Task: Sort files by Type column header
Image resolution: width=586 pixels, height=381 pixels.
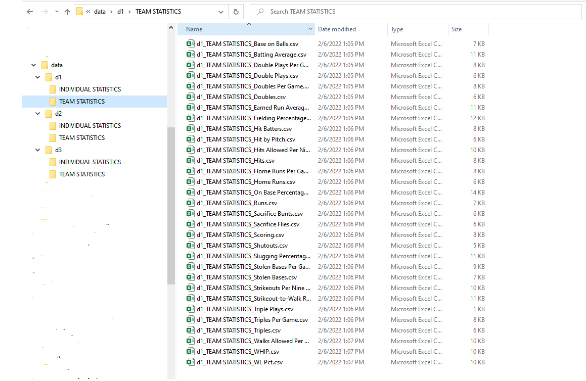Action: click(x=397, y=29)
